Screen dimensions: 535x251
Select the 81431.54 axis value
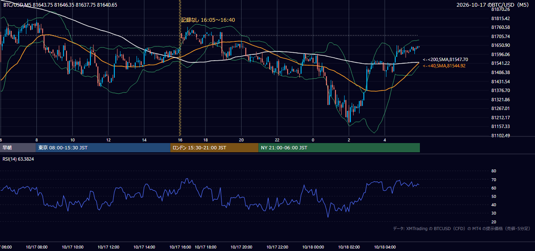point(500,82)
